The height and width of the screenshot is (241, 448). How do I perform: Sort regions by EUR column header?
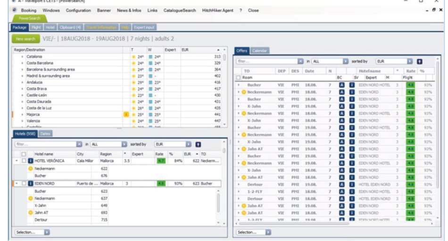click(x=201, y=50)
